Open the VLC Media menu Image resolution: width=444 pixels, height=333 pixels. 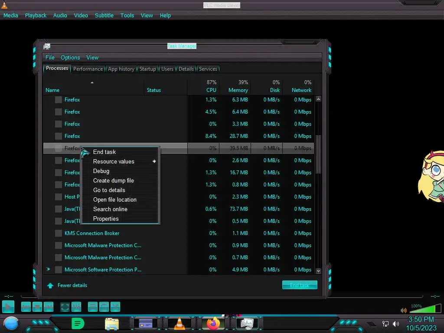coord(11,16)
